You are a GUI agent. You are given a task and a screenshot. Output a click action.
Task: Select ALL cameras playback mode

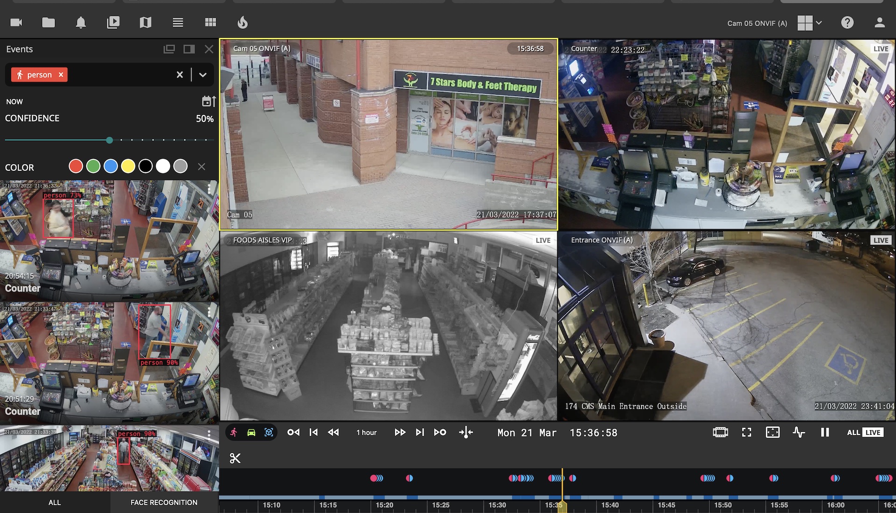(854, 432)
